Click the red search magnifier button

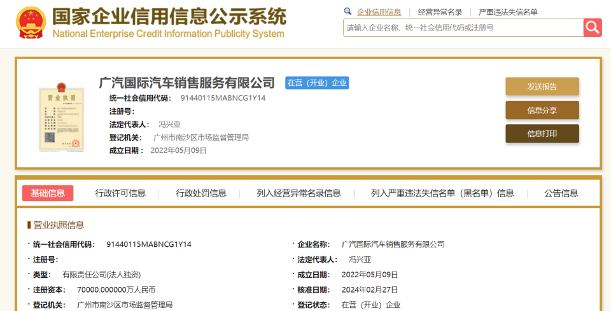coord(593,27)
